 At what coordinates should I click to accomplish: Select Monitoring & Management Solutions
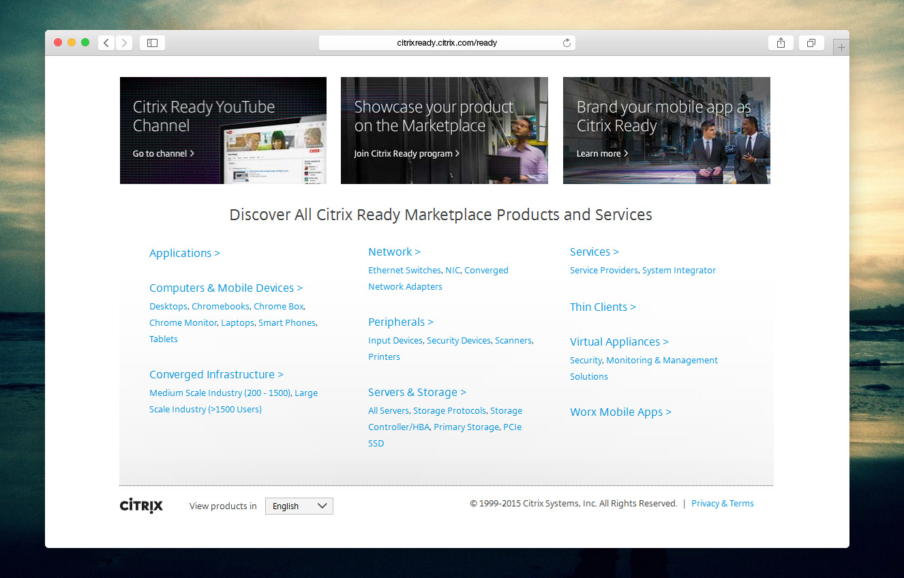click(x=644, y=368)
